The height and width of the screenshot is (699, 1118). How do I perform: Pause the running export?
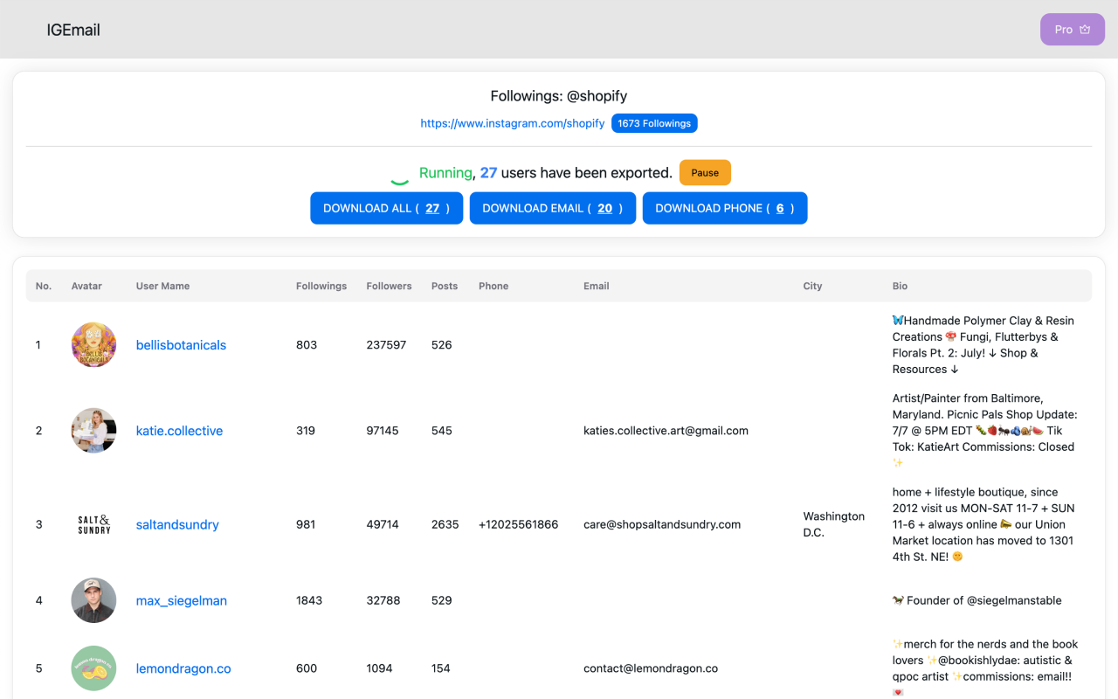(x=705, y=172)
